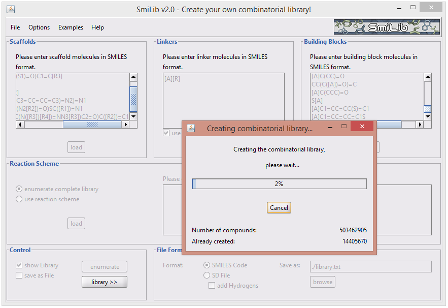Click building block line S[A]
This screenshot has width=448, height=308.
coord(317,101)
